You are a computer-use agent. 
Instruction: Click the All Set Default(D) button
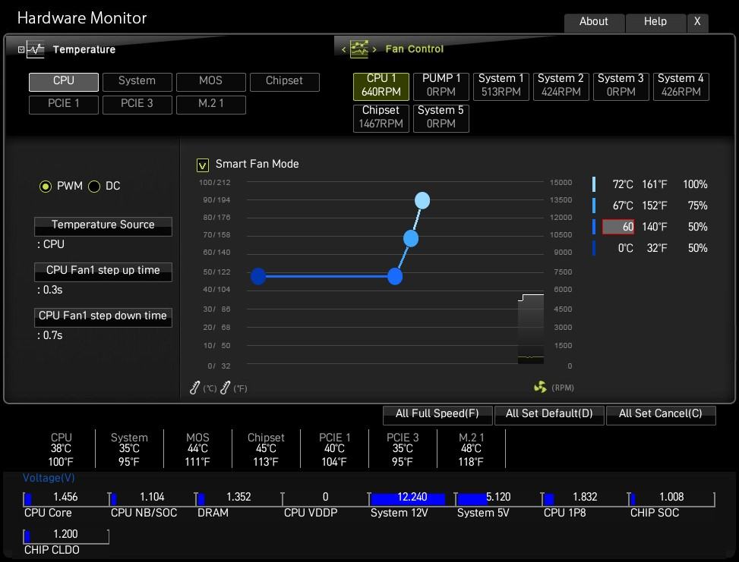tap(549, 415)
